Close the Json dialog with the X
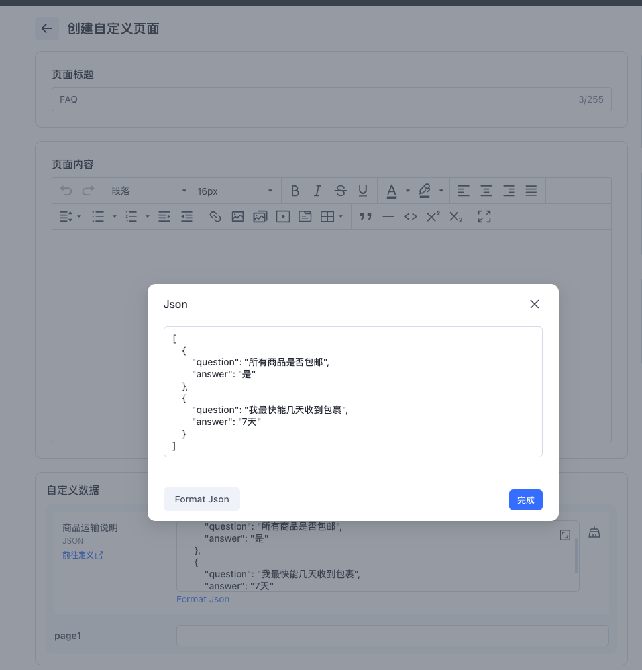This screenshot has height=670, width=642. click(535, 304)
